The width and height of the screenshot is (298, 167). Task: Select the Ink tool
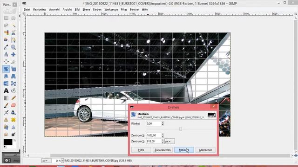click(x=14, y=112)
